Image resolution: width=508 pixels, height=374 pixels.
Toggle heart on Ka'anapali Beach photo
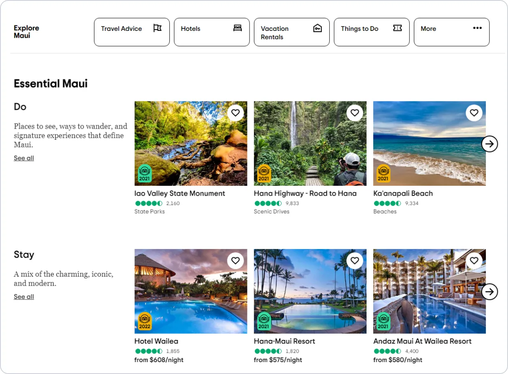474,113
